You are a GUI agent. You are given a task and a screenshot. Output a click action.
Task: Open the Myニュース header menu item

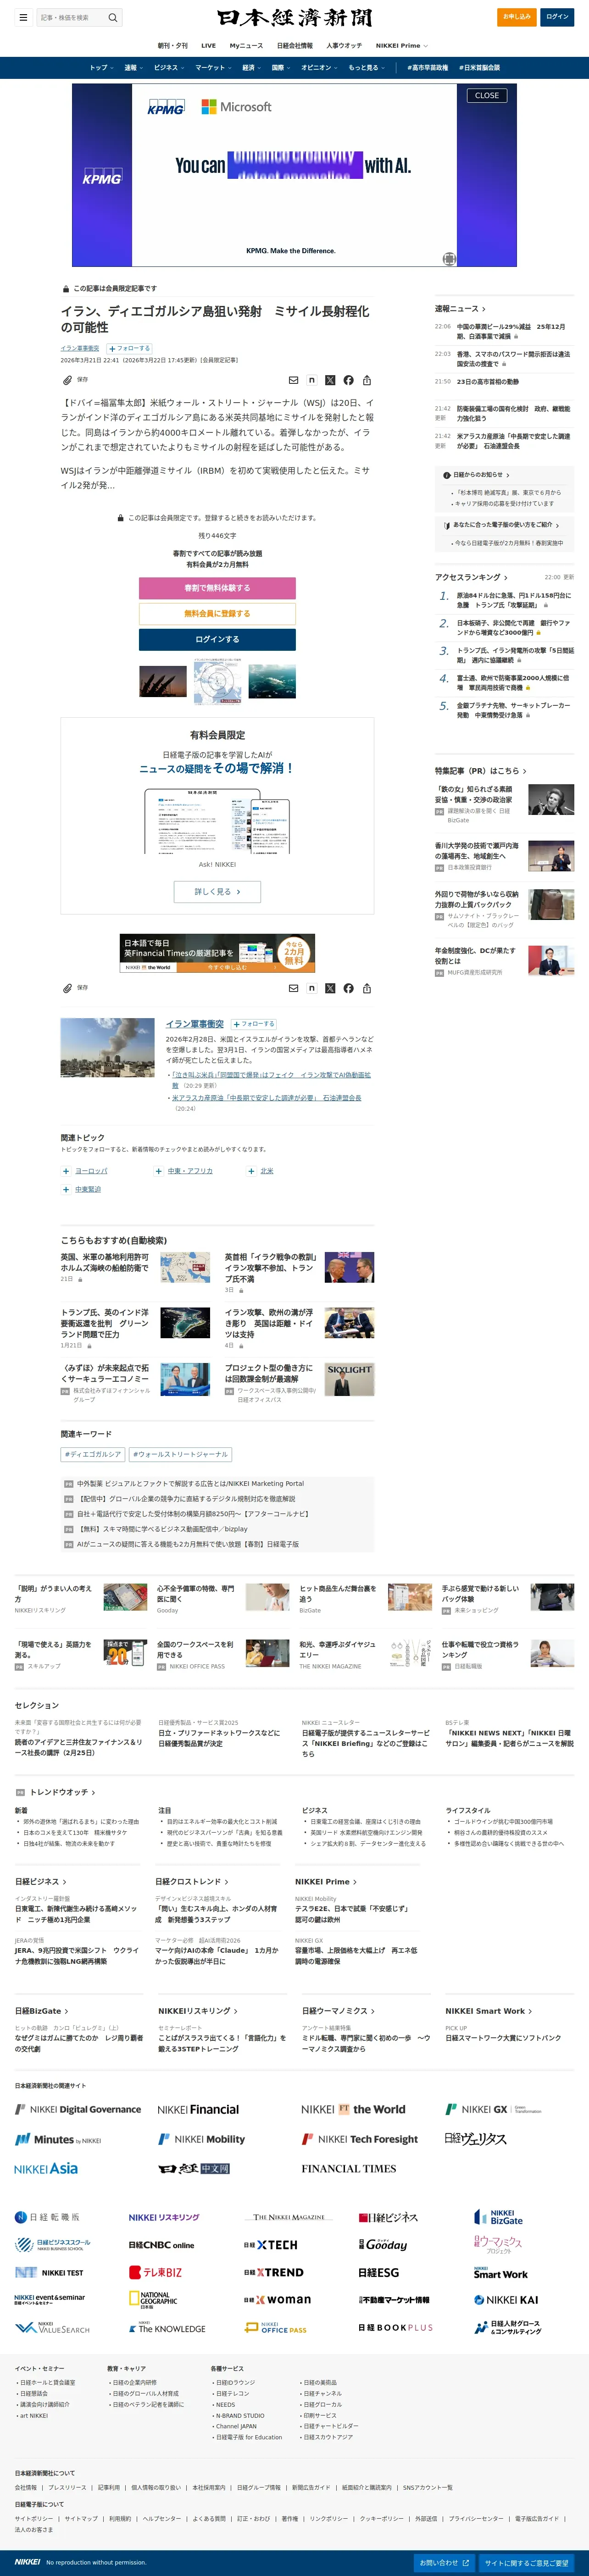point(246,46)
